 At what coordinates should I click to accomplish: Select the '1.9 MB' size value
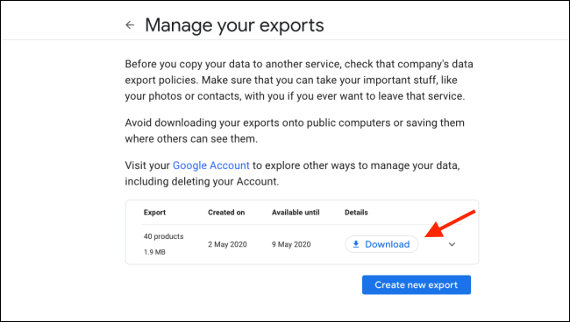click(x=154, y=252)
